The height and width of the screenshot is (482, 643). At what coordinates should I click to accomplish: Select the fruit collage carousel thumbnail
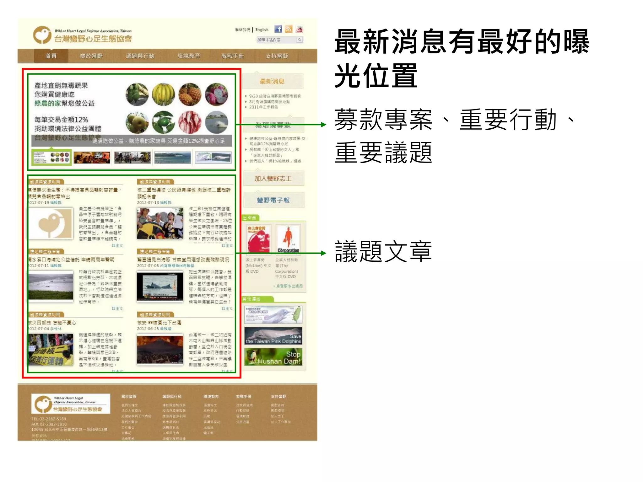[x=52, y=157]
